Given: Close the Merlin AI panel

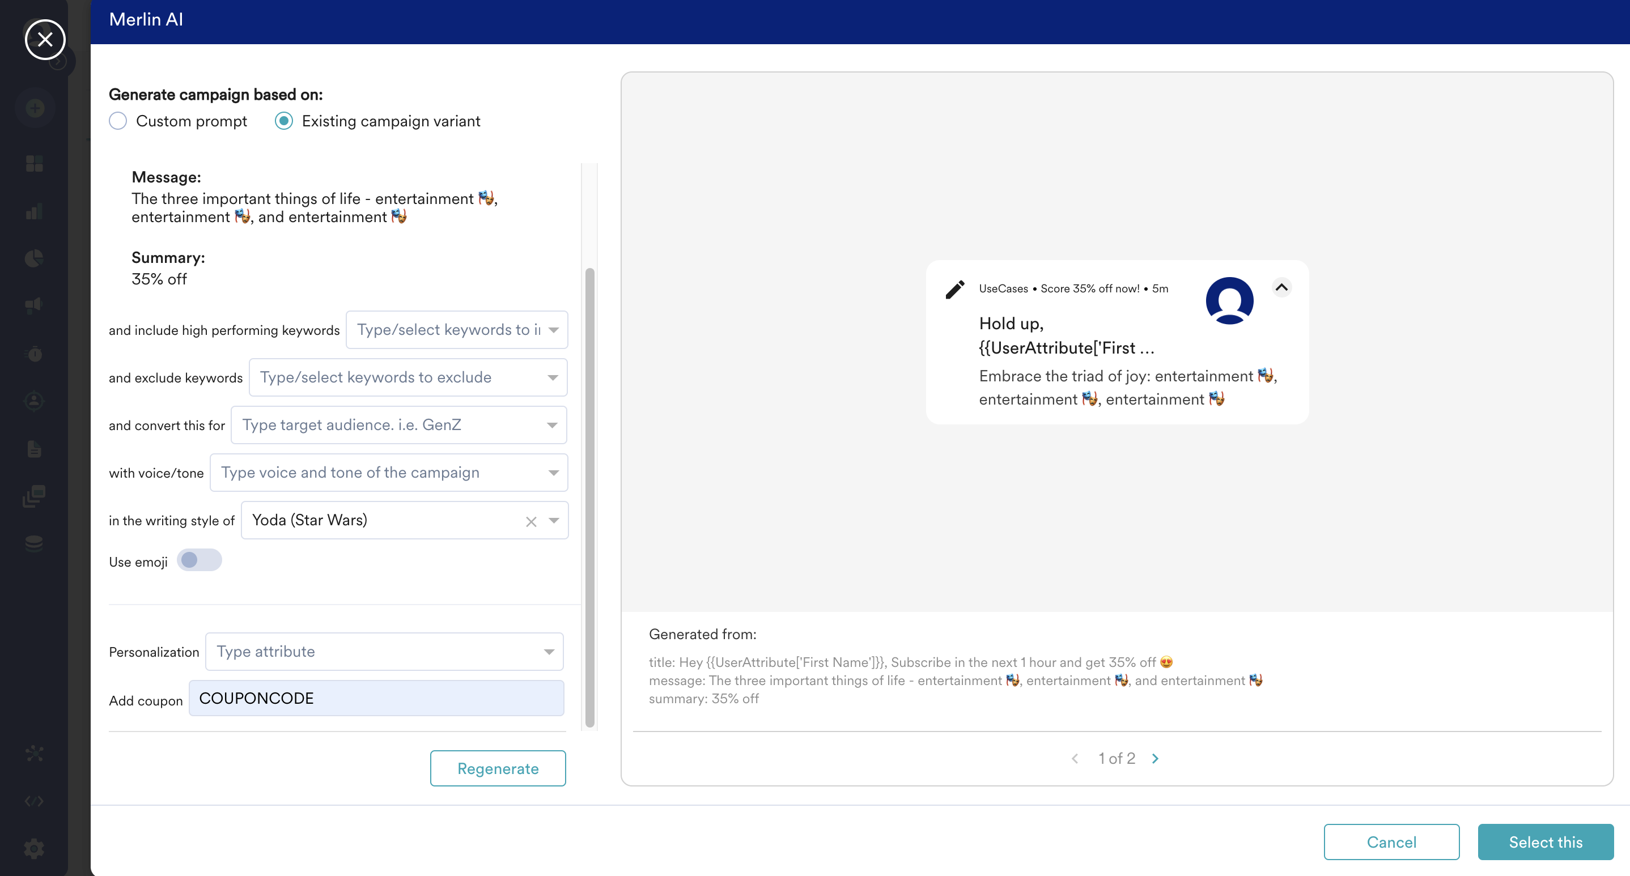Looking at the screenshot, I should [45, 40].
